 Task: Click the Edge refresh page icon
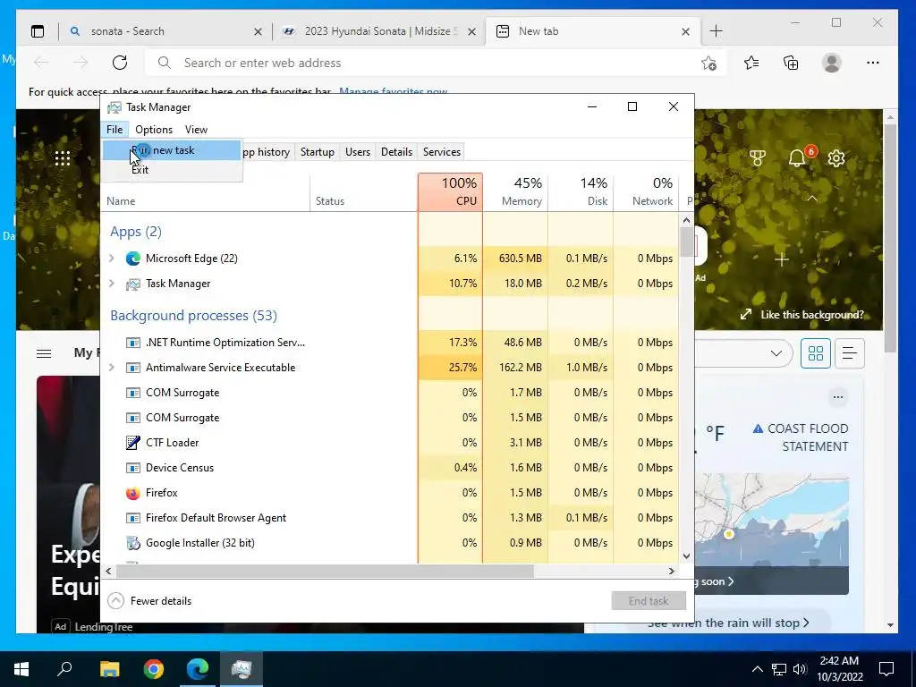(x=120, y=63)
